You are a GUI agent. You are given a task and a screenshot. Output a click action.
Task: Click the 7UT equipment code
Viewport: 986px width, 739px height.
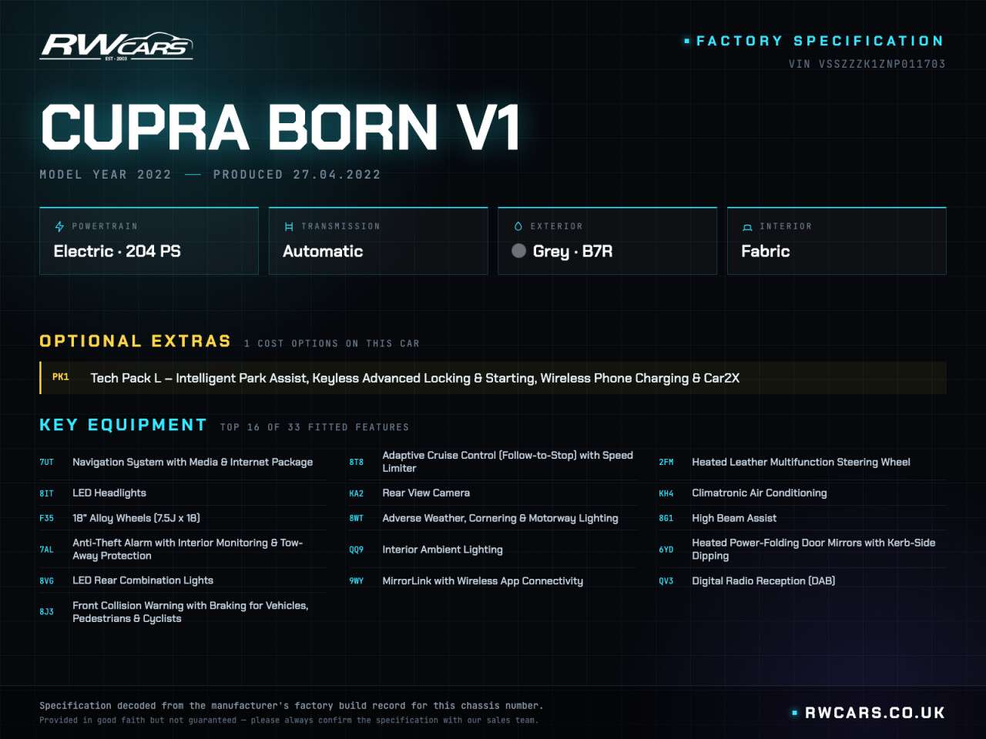pos(47,463)
